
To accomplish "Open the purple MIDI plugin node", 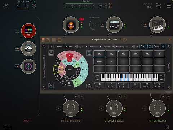I will tap(28, 66).
